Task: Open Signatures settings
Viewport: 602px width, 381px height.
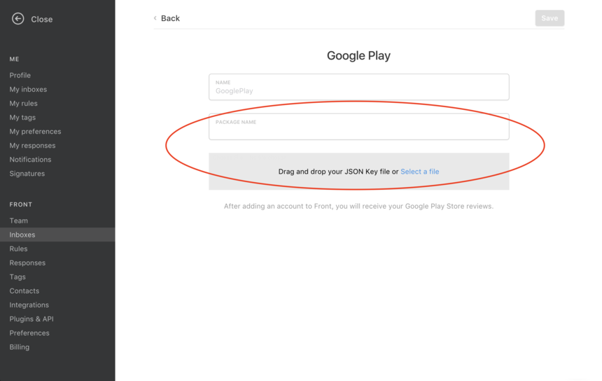Action: (x=27, y=174)
